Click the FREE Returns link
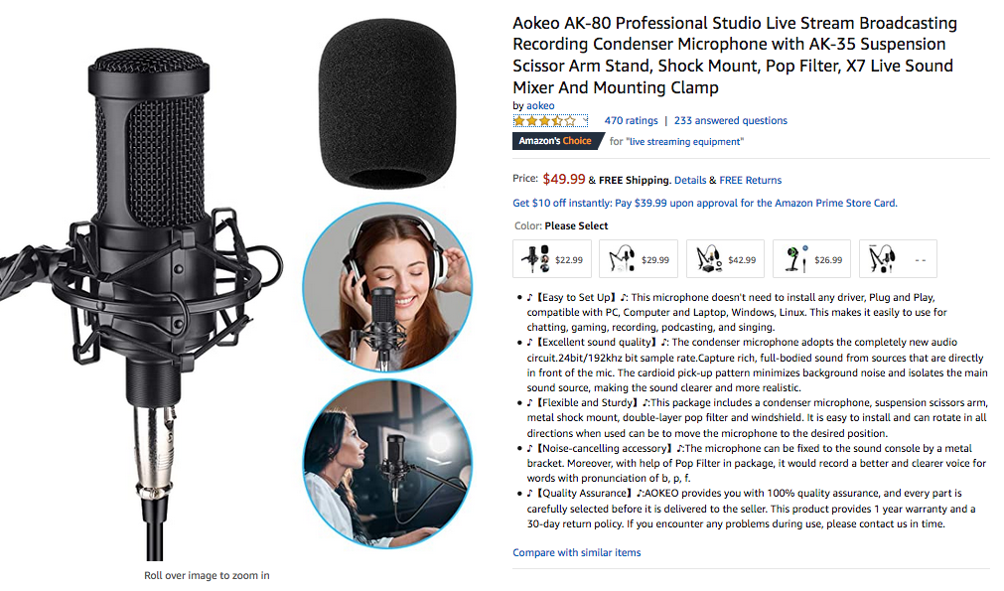Image resolution: width=1004 pixels, height=591 pixels. [750, 181]
